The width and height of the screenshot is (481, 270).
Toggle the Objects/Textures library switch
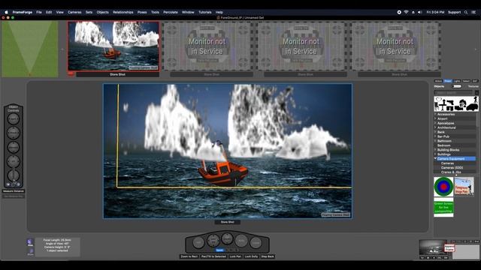pos(457,86)
